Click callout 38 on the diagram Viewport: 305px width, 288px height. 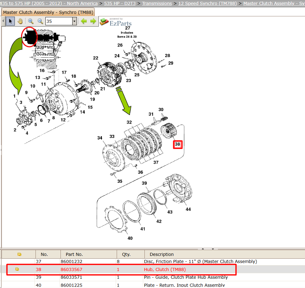tap(178, 144)
